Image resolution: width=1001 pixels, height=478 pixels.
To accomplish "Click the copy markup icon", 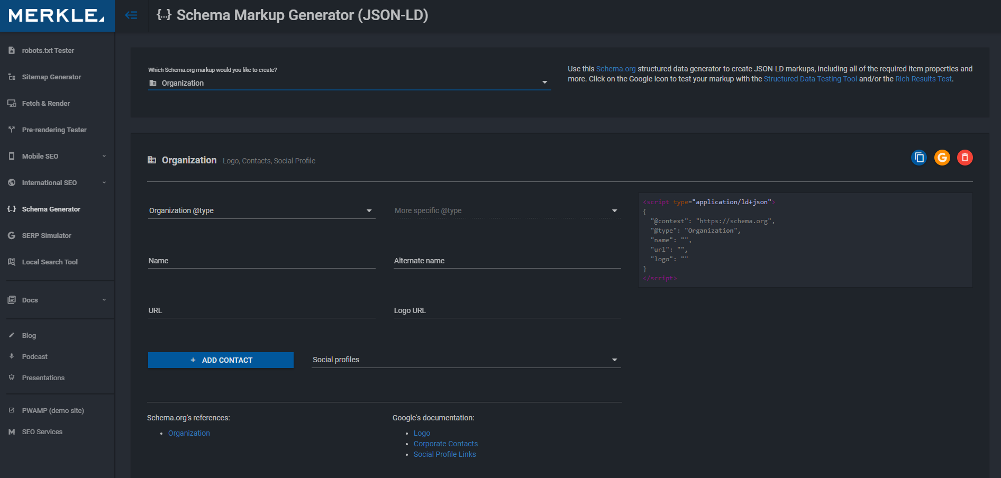I will (919, 158).
